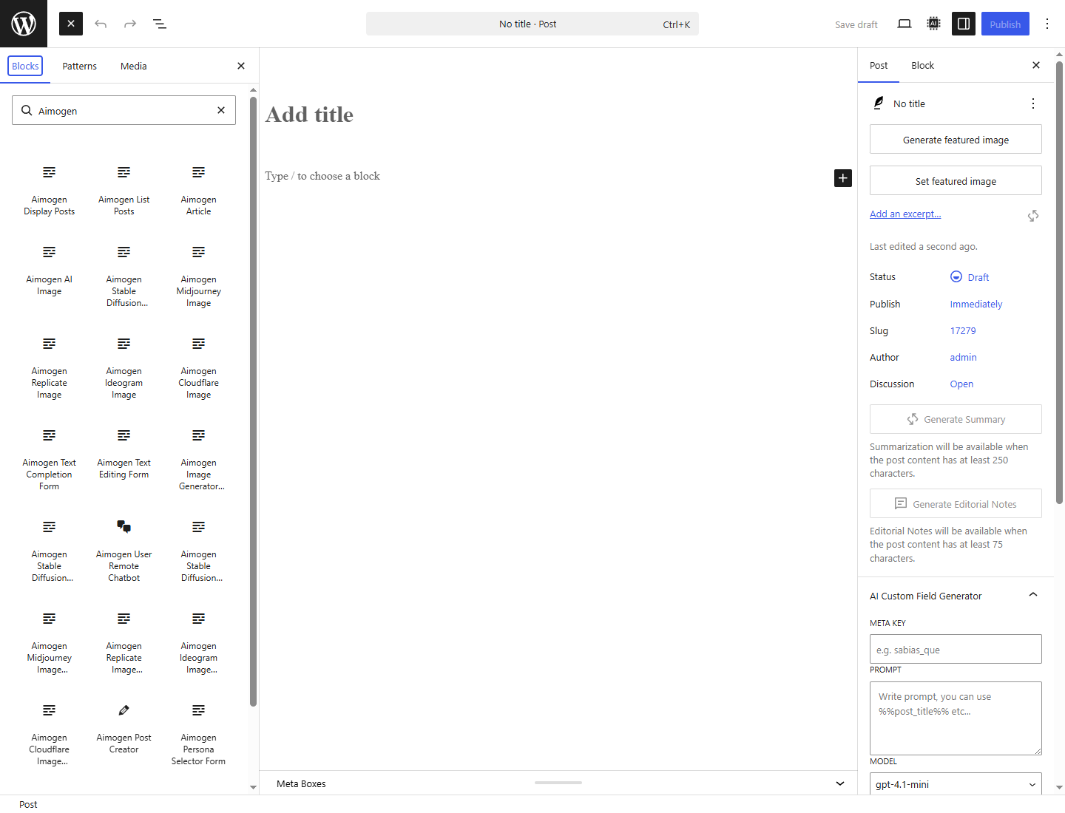Image resolution: width=1065 pixels, height=813 pixels.
Task: Click the Post breadcrumb in footer
Action: [x=28, y=804]
